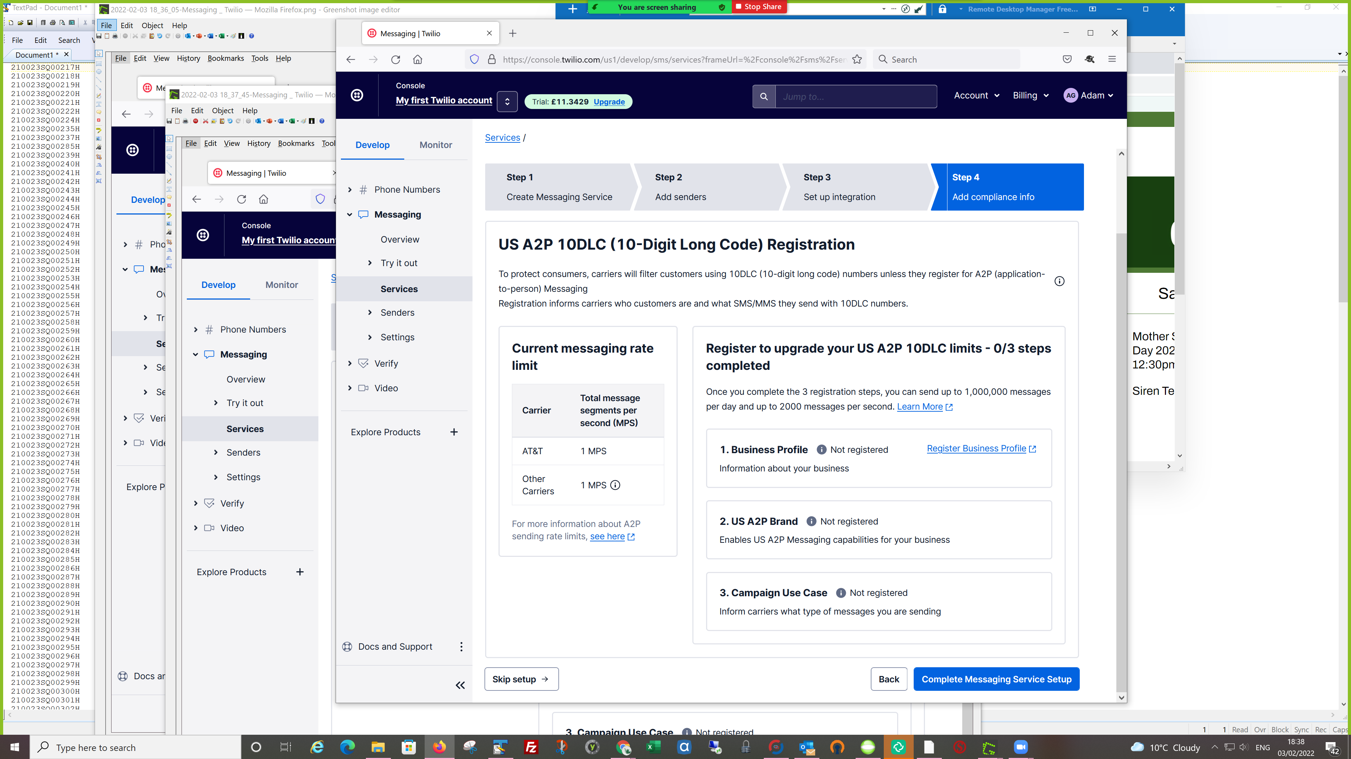The image size is (1351, 759).
Task: Collapse the Twilio sidebar with double chevron
Action: click(460, 685)
